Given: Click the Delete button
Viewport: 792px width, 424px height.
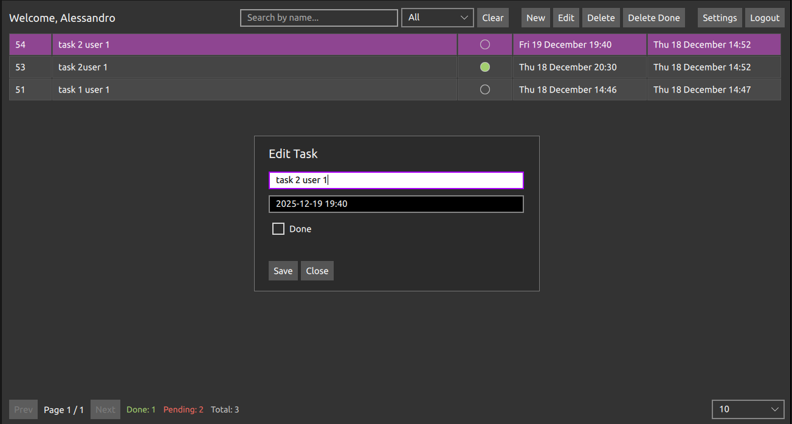Looking at the screenshot, I should pyautogui.click(x=601, y=18).
